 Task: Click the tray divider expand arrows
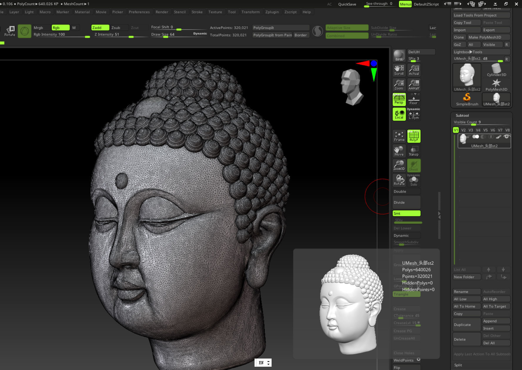pos(439,215)
